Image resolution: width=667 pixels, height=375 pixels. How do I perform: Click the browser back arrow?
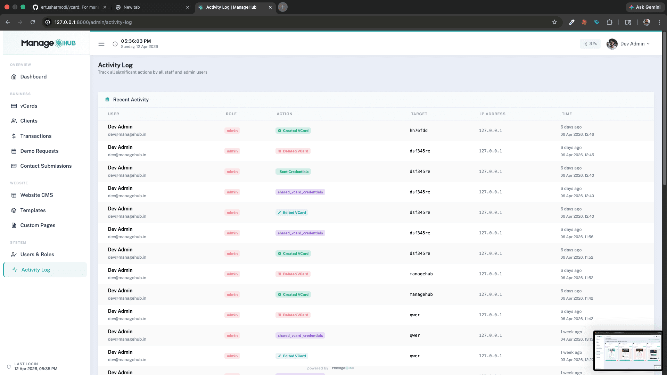coord(8,22)
